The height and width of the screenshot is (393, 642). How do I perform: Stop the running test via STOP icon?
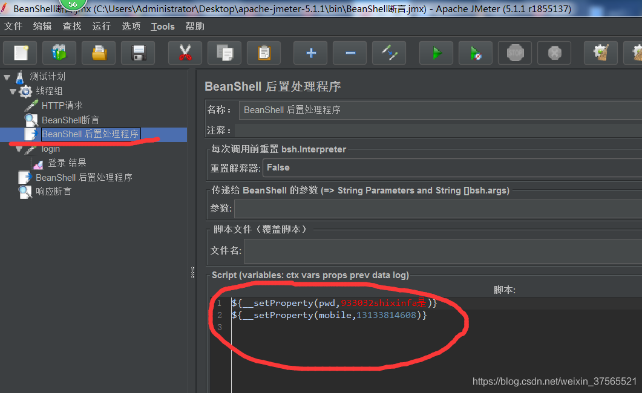tap(515, 53)
